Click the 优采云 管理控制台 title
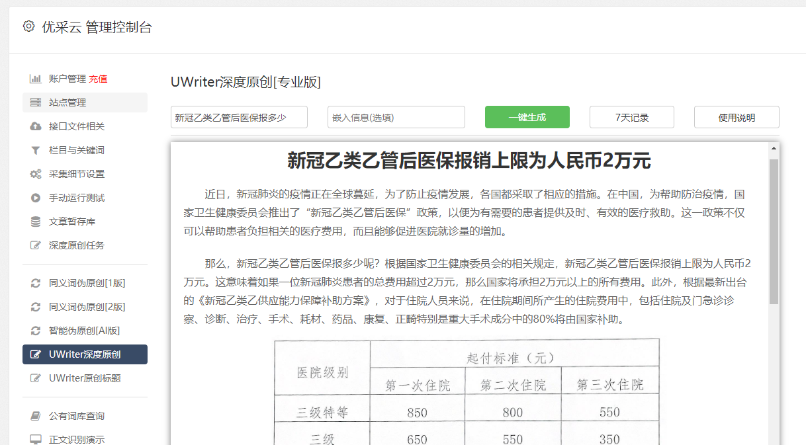This screenshot has height=445, width=806. tap(97, 27)
